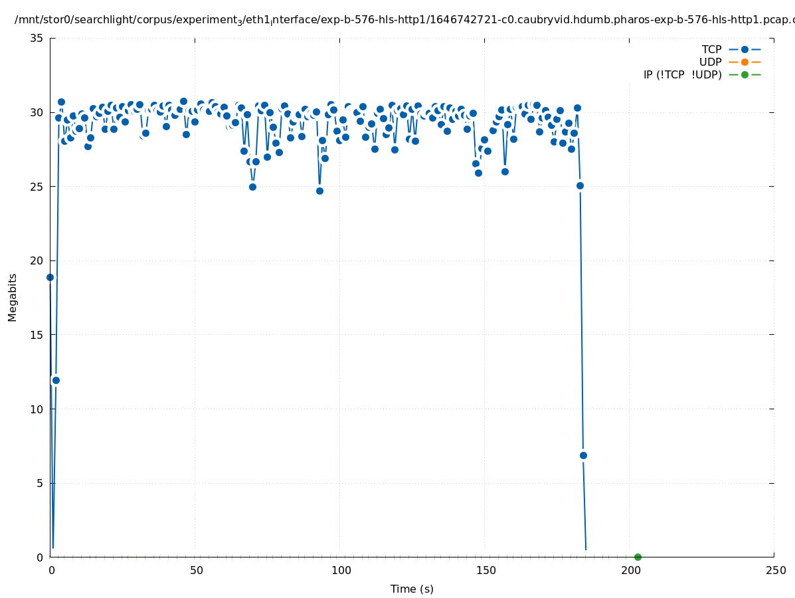
Task: Toggle the TCP series via its legend label
Action: [711, 49]
